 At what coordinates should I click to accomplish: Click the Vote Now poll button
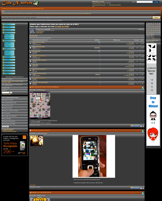click(6, 126)
